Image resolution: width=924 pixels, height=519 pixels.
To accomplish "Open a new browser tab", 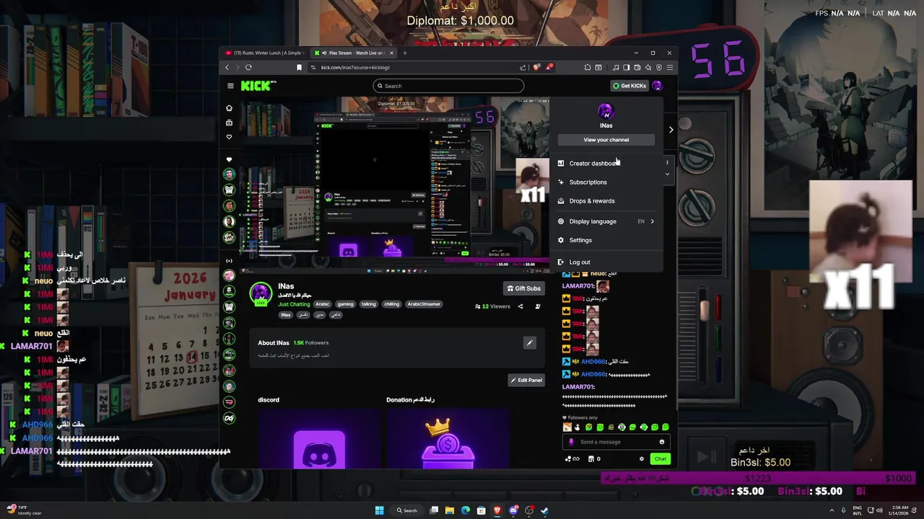I will tap(404, 53).
